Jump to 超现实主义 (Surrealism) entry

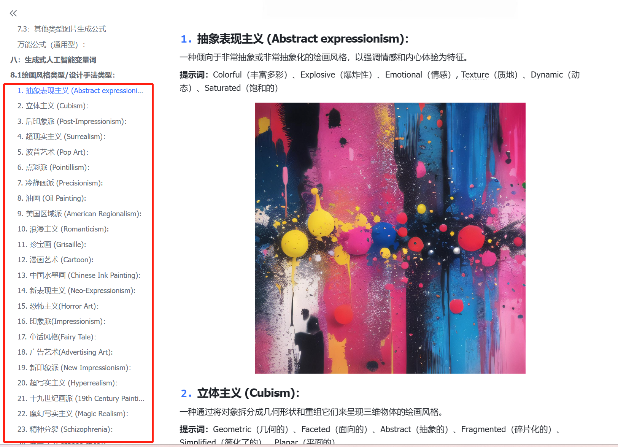61,136
